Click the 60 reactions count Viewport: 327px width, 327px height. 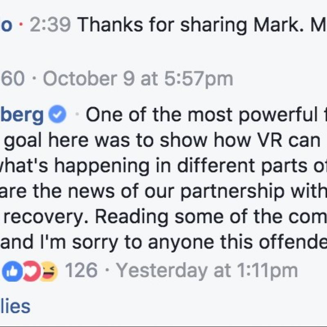point(13,79)
